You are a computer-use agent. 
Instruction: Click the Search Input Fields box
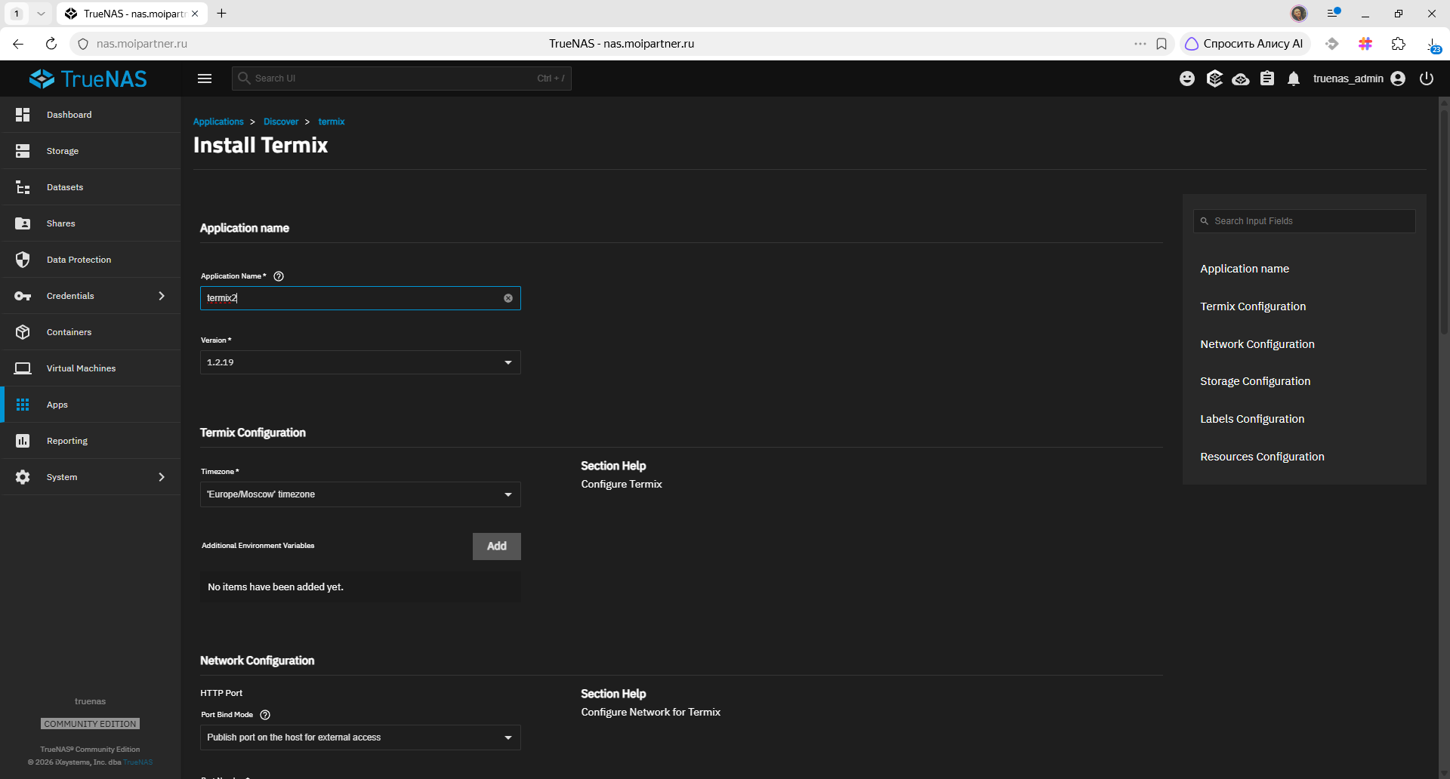[1304, 221]
